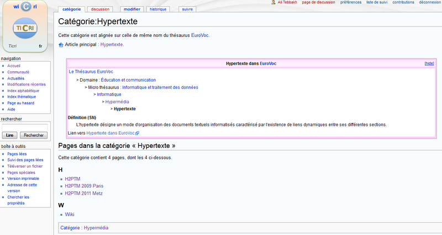Open Ali Tebbakh user page link
Image resolution: width=442 pixels, height=235 pixels.
[287, 2]
